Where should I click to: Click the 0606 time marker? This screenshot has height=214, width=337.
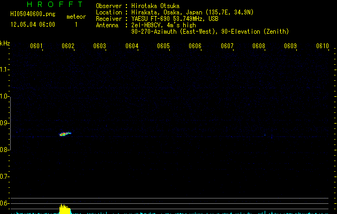[x=195, y=45]
